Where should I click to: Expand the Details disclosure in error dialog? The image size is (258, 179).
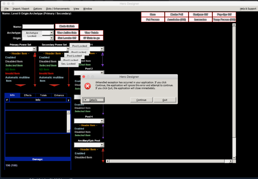point(93,100)
